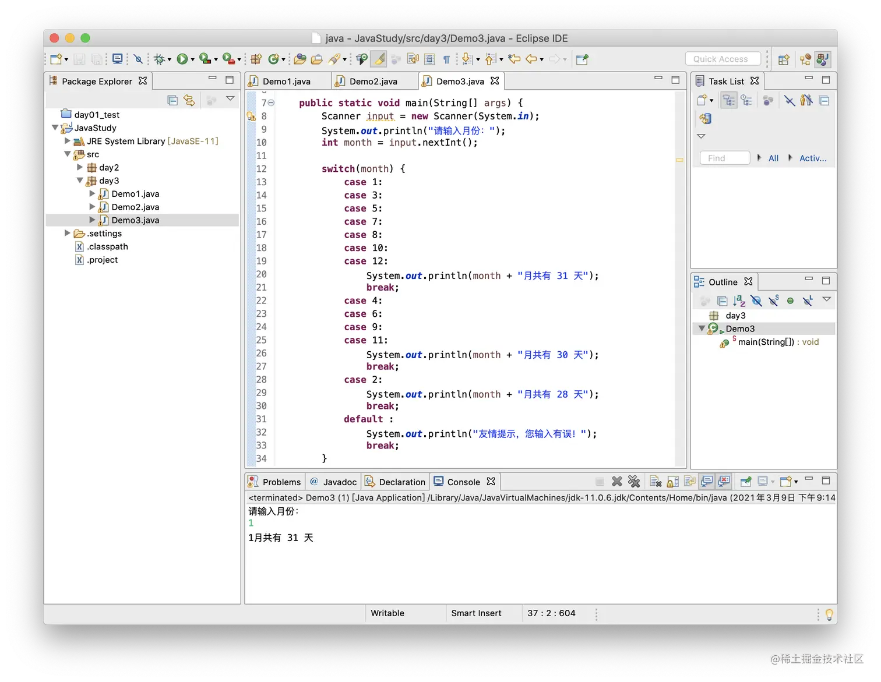Click the All link in Task List
Image resolution: width=881 pixels, height=682 pixels.
tap(773, 158)
